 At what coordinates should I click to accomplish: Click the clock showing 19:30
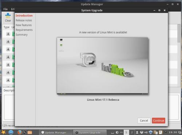173,132
